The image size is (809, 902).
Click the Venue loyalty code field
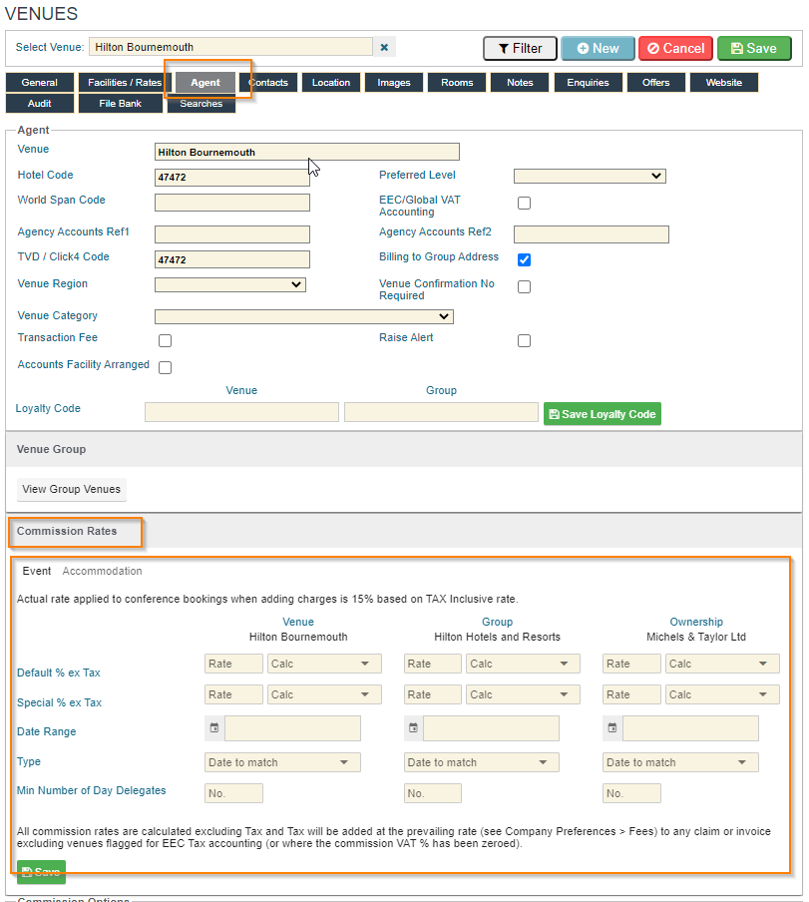point(241,412)
